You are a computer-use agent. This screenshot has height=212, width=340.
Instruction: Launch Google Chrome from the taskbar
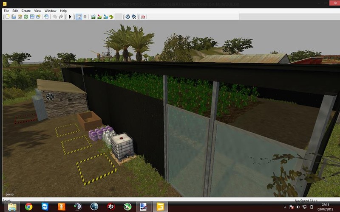[x=28, y=207]
